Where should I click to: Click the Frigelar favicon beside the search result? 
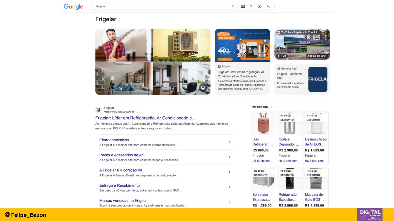pos(98,110)
